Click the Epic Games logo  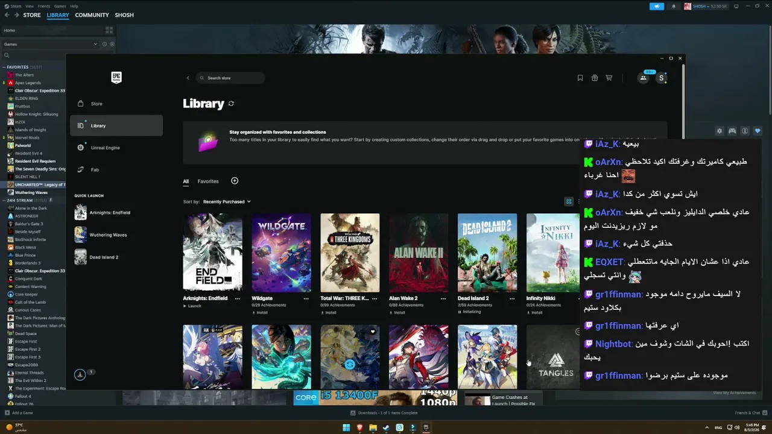[116, 78]
